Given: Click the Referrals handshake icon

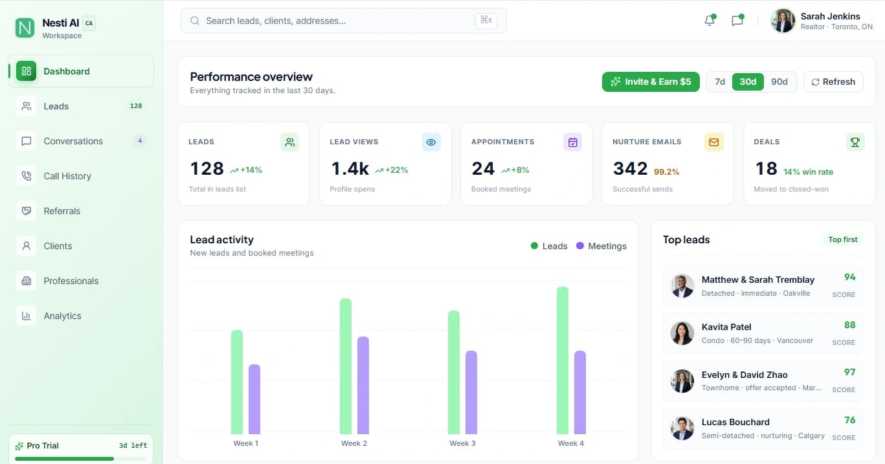Looking at the screenshot, I should 27,211.
